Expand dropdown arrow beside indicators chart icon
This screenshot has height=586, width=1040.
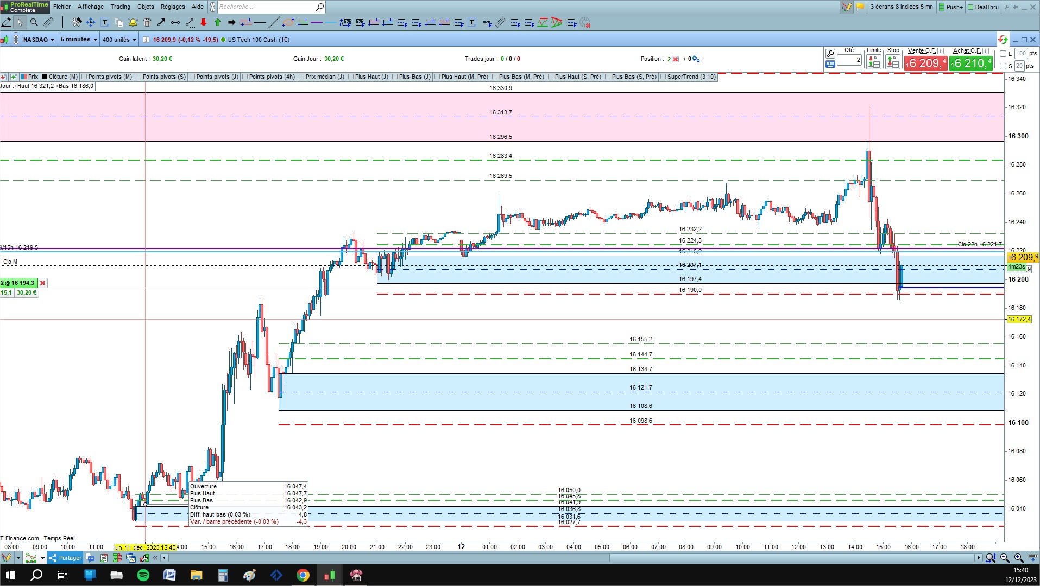[x=43, y=558]
